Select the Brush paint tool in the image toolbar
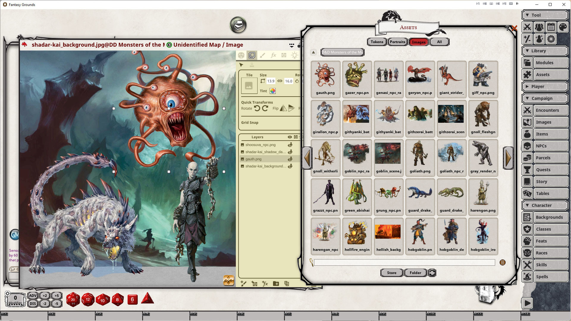 (x=263, y=55)
